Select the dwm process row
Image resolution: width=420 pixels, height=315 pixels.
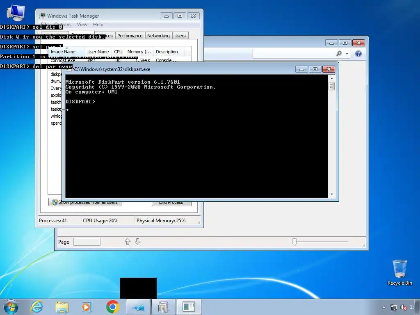coord(55,81)
